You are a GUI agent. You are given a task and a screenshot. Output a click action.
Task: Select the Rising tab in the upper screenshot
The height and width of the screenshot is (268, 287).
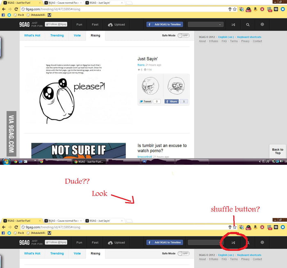coord(96,36)
